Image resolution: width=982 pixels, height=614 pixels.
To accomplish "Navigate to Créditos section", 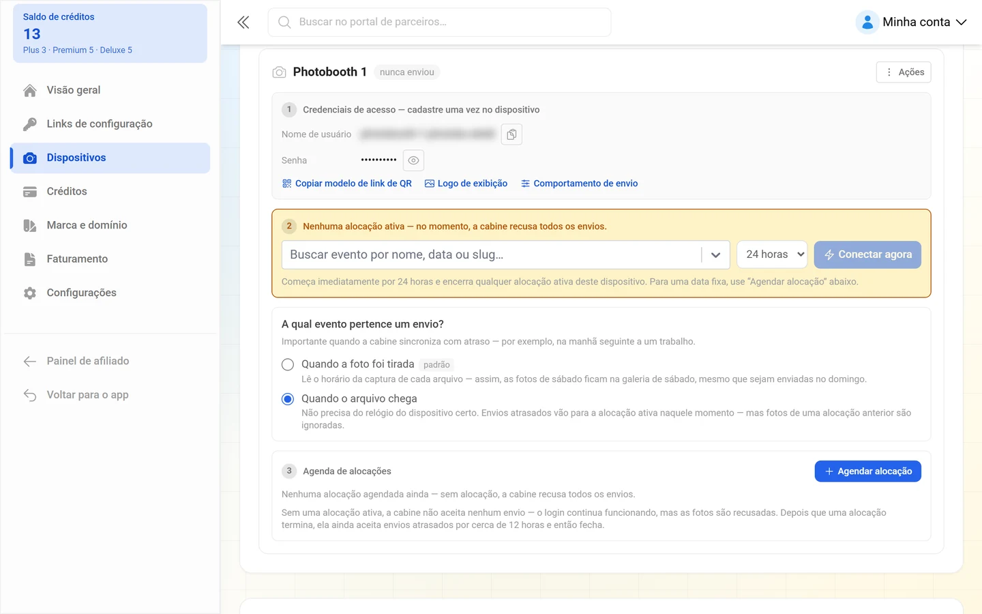I will 110,192.
